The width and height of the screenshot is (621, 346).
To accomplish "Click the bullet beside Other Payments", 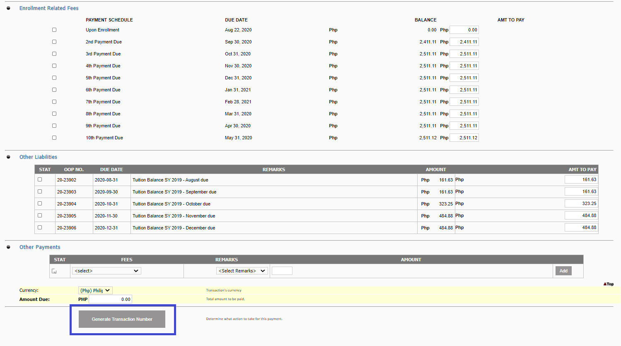I will pyautogui.click(x=8, y=247).
